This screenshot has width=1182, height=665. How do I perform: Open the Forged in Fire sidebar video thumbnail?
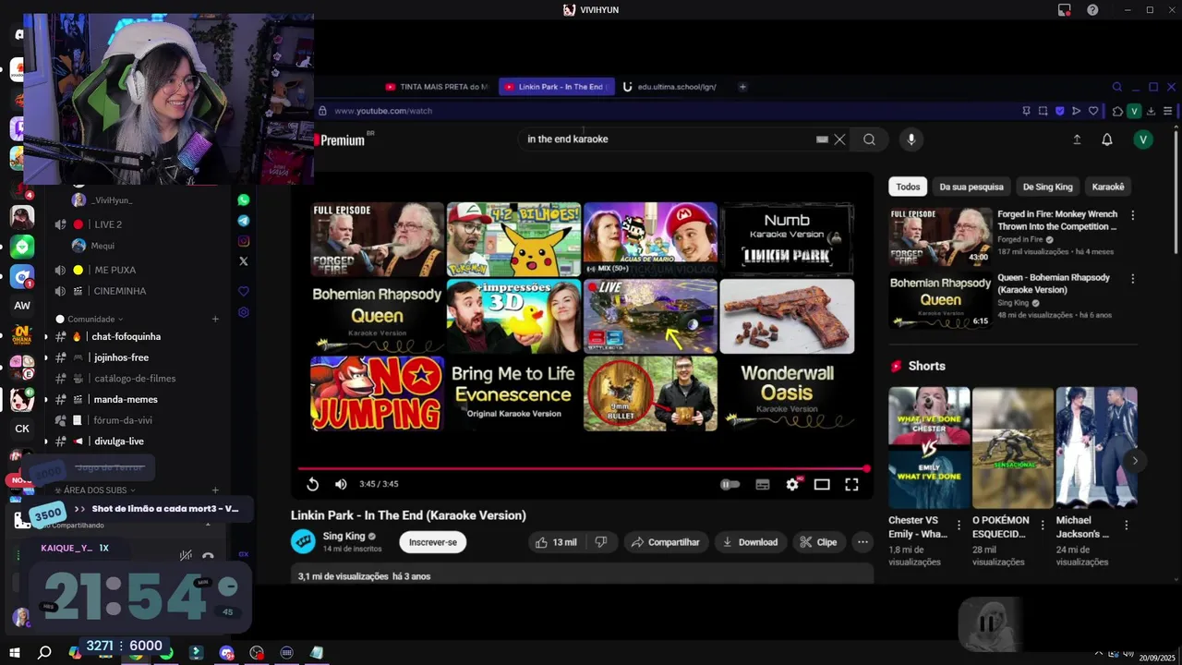pyautogui.click(x=940, y=236)
